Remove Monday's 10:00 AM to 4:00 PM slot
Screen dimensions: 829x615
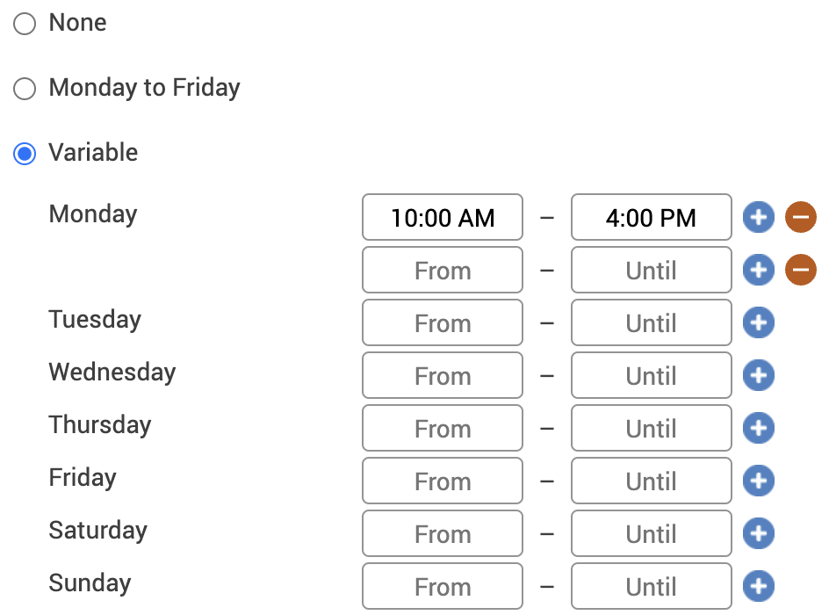801,217
